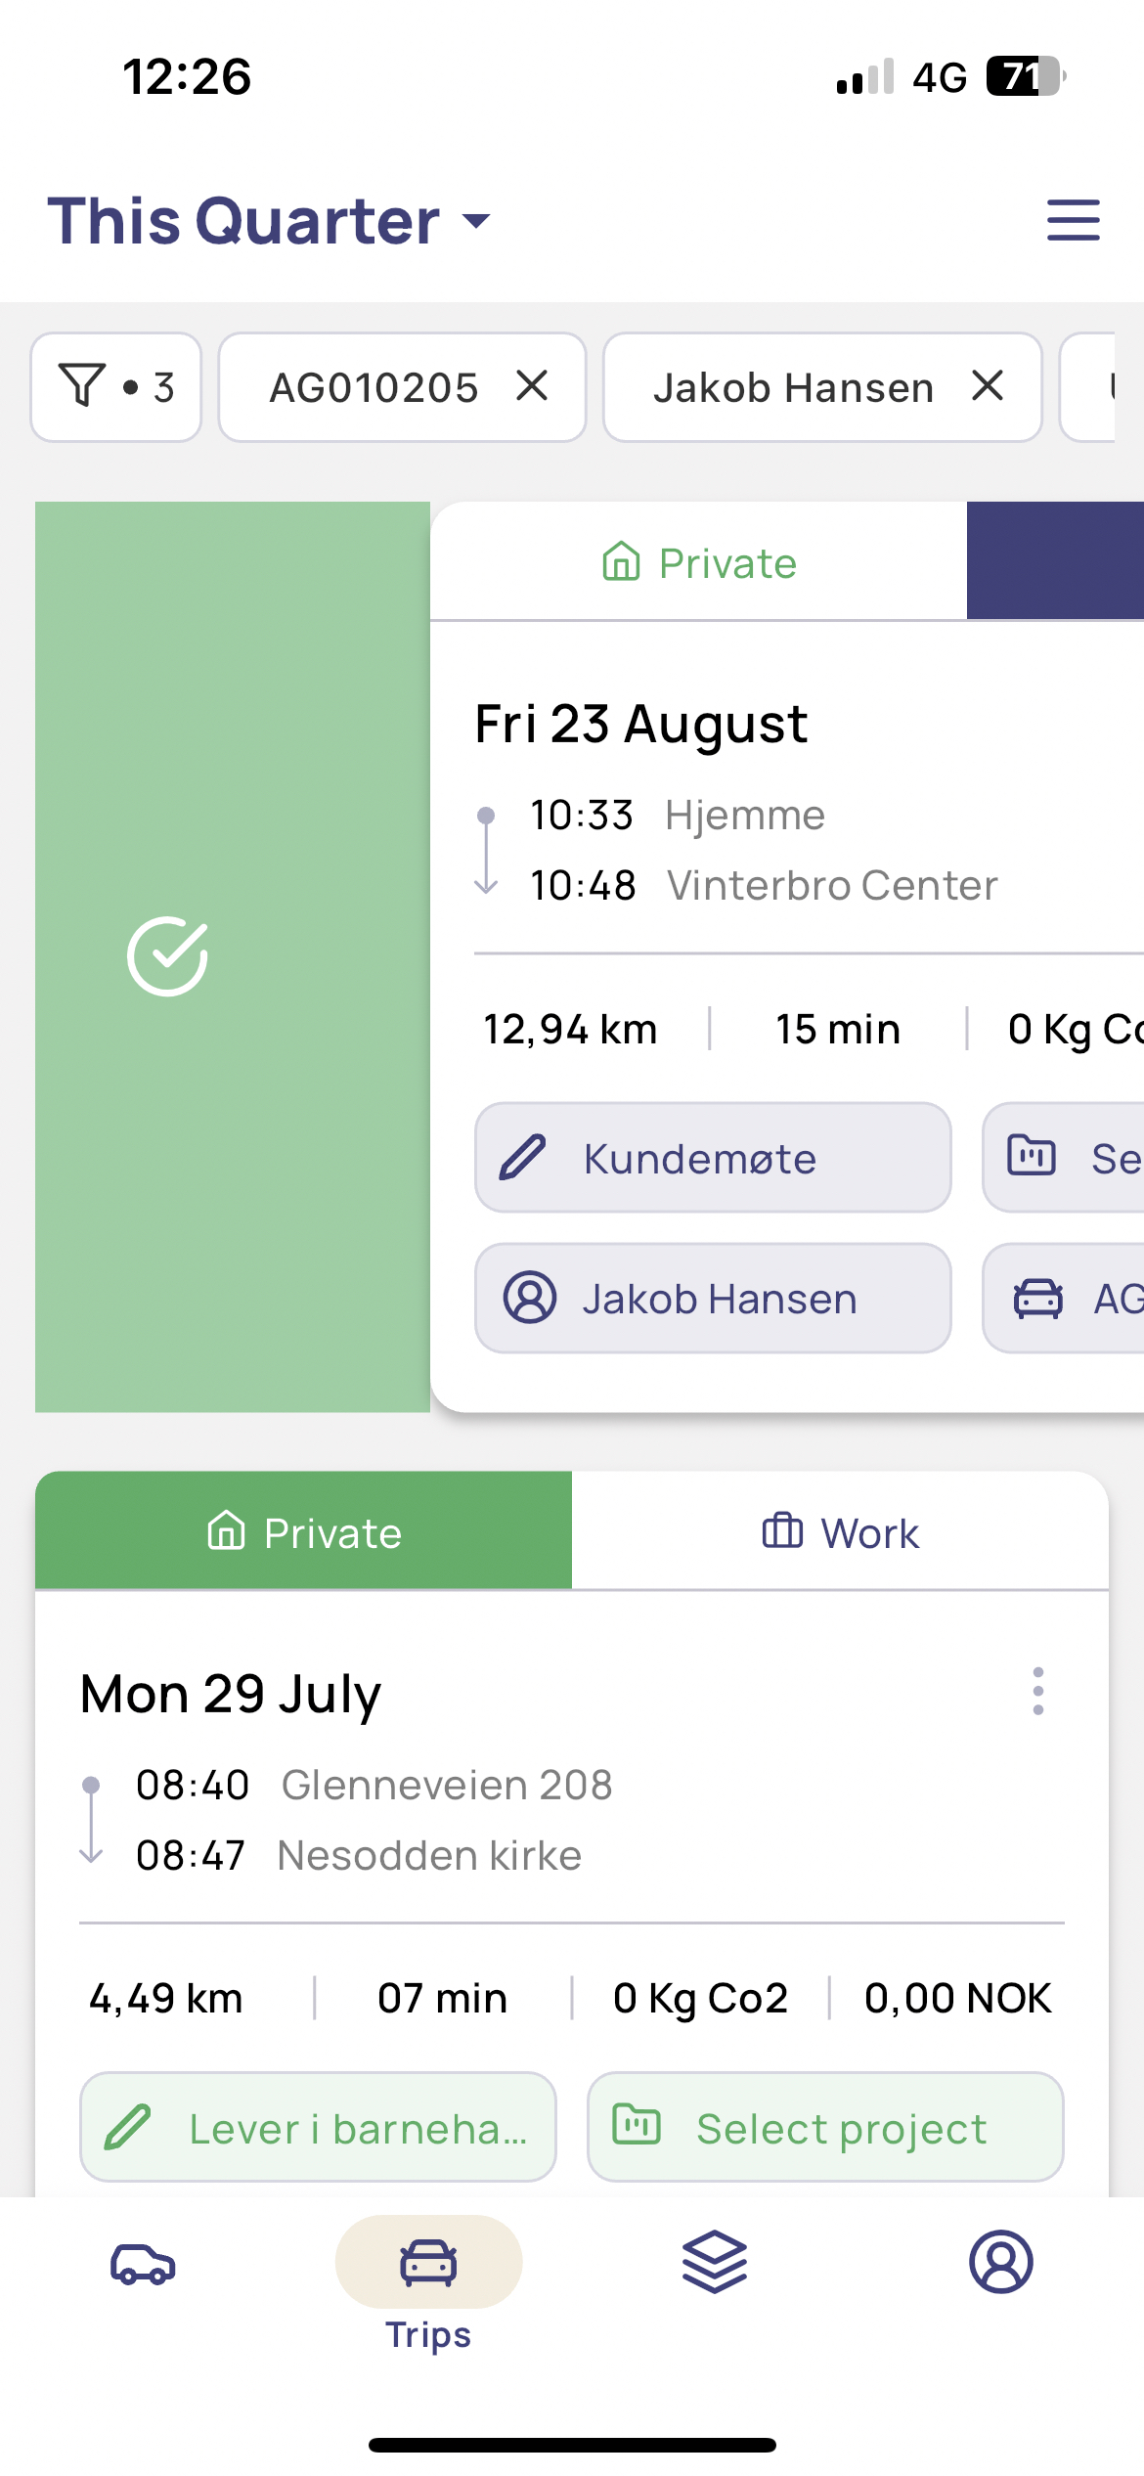Edit the Kundemøte trip note

tap(713, 1158)
